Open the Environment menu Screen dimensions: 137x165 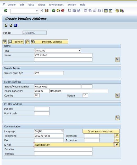pyautogui.click(x=56, y=5)
